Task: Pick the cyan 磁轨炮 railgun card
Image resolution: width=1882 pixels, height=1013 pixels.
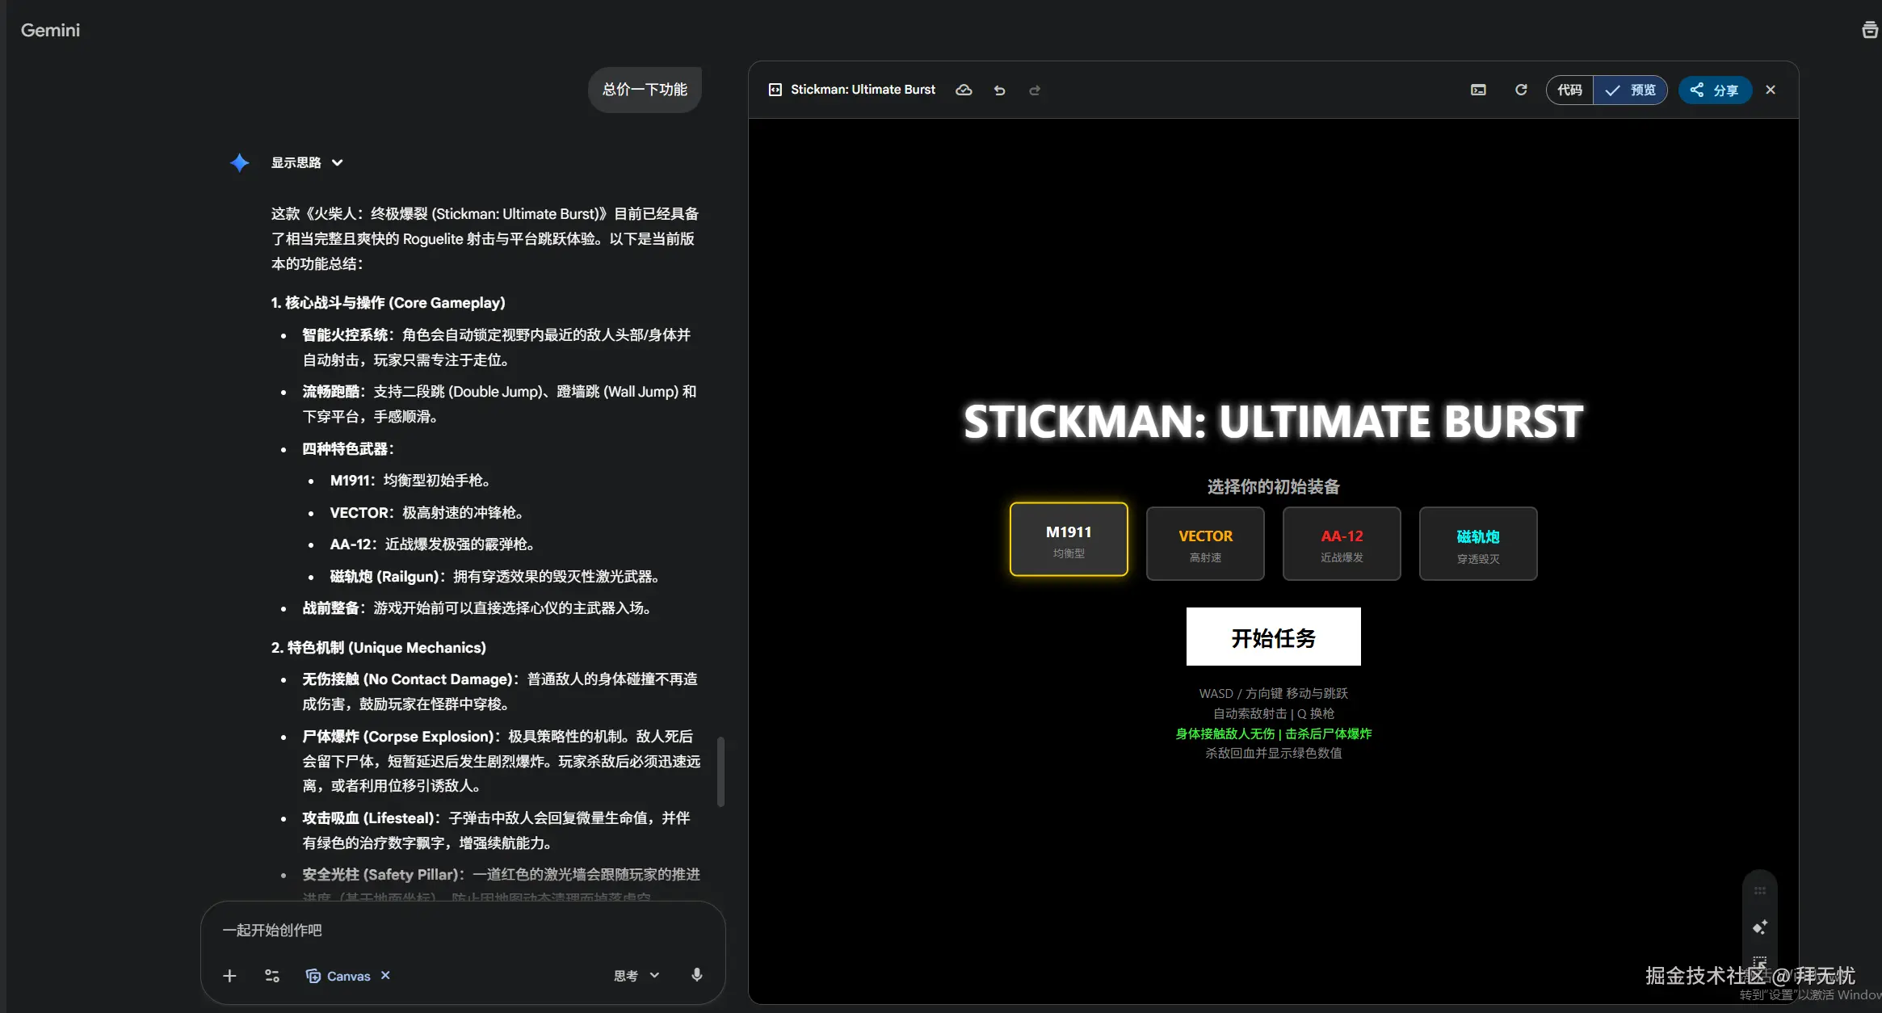Action: click(1477, 544)
